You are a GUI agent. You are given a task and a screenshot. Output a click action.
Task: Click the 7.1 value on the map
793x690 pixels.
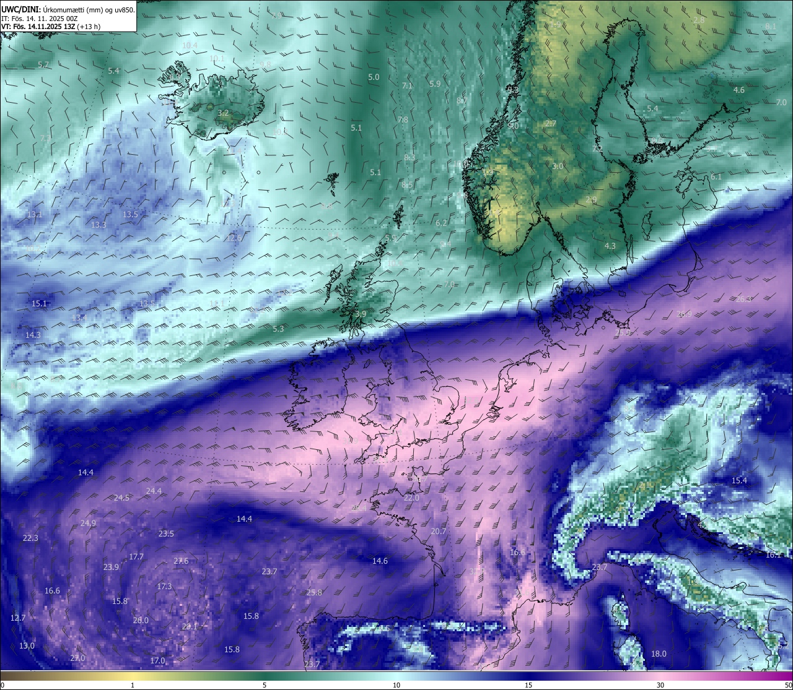click(x=407, y=86)
